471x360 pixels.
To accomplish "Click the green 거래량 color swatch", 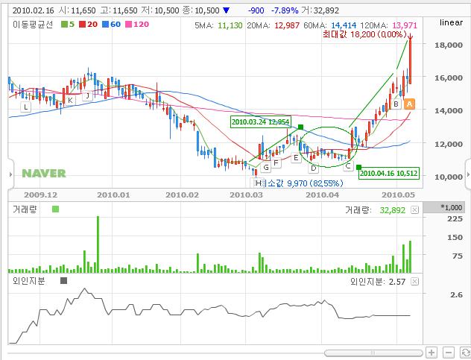I will pyautogui.click(x=55, y=210).
